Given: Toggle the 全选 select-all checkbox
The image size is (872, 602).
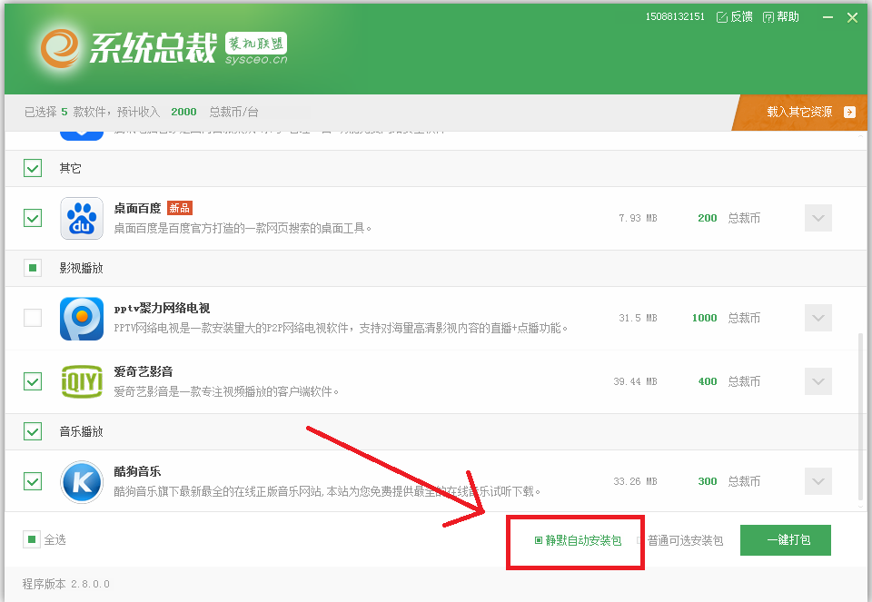Looking at the screenshot, I should coord(32,539).
